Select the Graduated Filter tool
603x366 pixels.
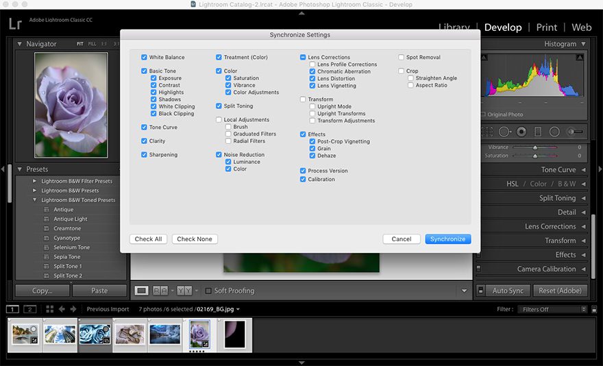pos(538,132)
